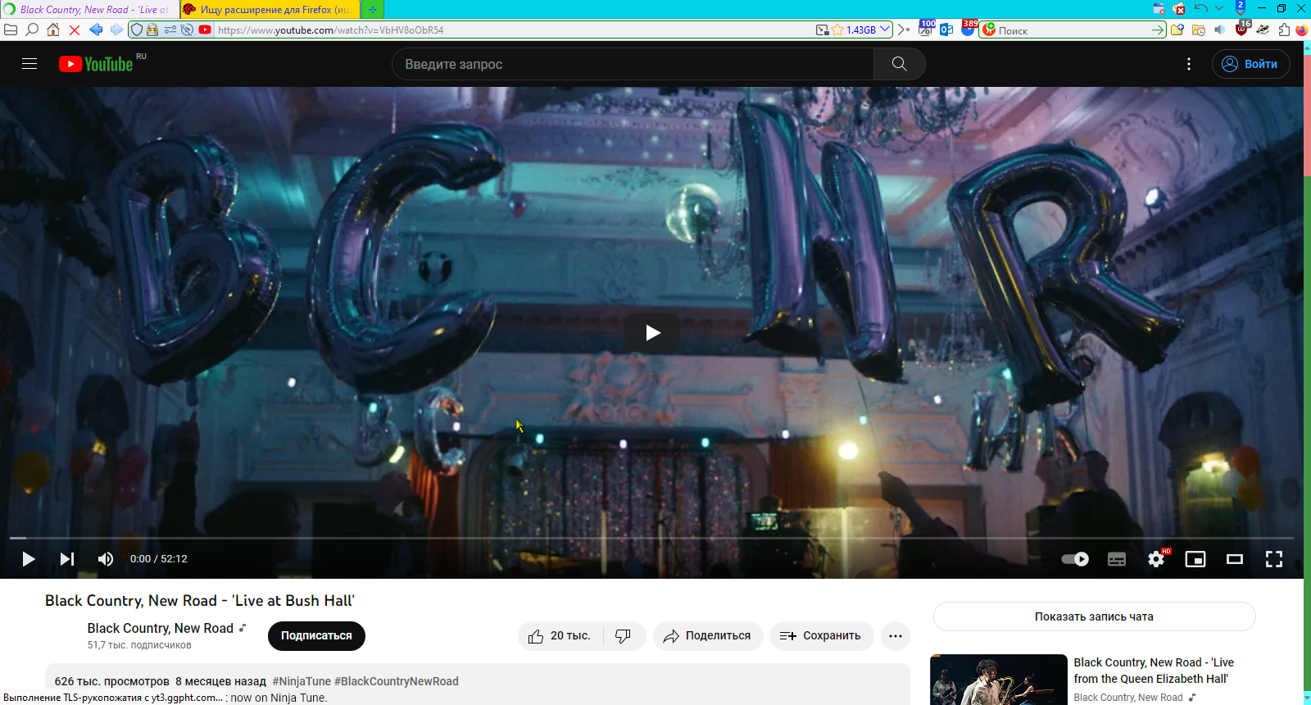This screenshot has height=705, width=1311.
Task: Open the history folder clock icon
Action: (x=1199, y=30)
